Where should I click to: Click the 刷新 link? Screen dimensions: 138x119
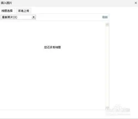pyautogui.click(x=105, y=17)
